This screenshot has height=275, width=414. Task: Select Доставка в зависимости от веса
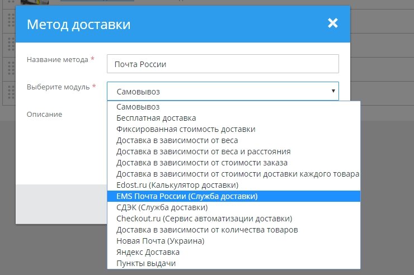(177, 140)
